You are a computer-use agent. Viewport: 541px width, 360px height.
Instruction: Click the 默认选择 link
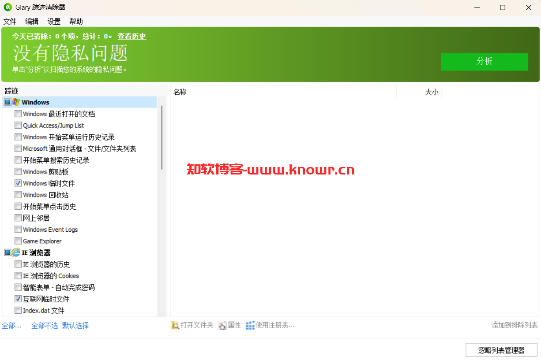(75, 326)
